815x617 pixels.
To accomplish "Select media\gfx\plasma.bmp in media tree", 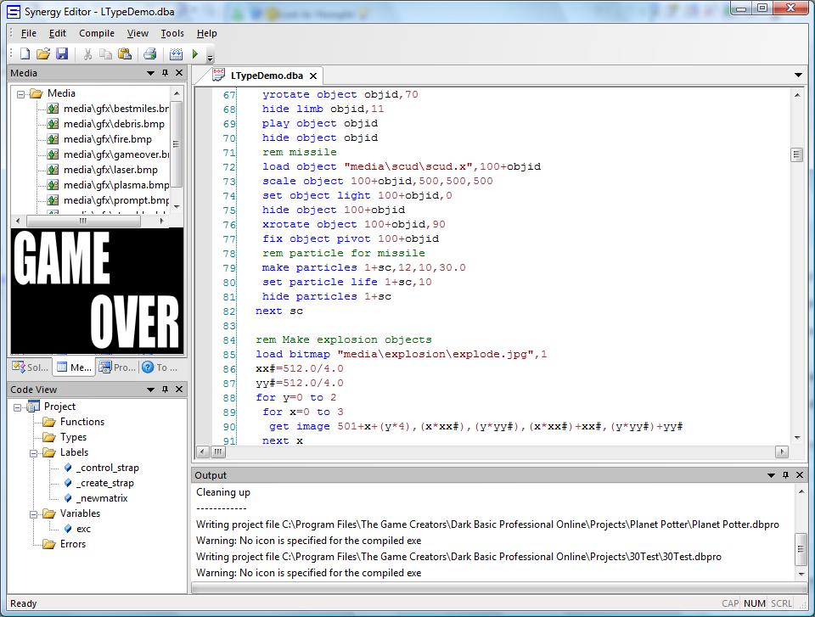I will (x=116, y=185).
